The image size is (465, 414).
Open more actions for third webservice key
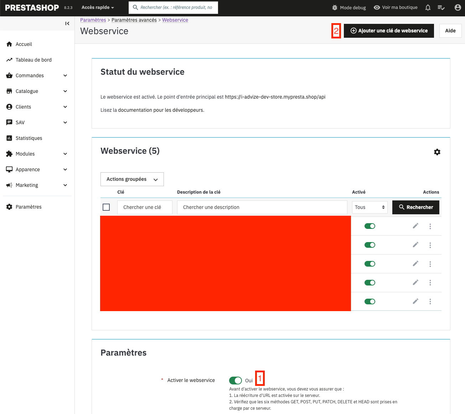[430, 264]
